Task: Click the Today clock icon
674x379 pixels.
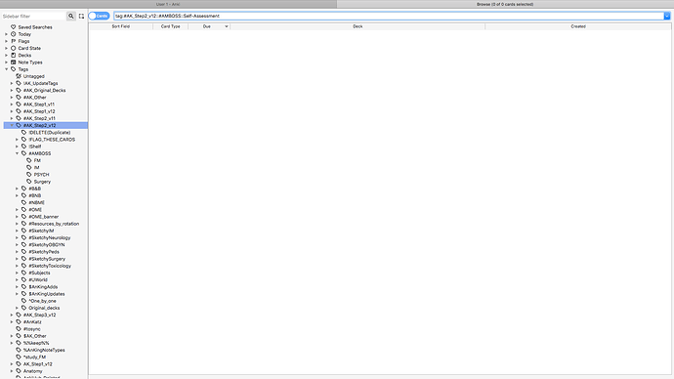Action: point(14,34)
